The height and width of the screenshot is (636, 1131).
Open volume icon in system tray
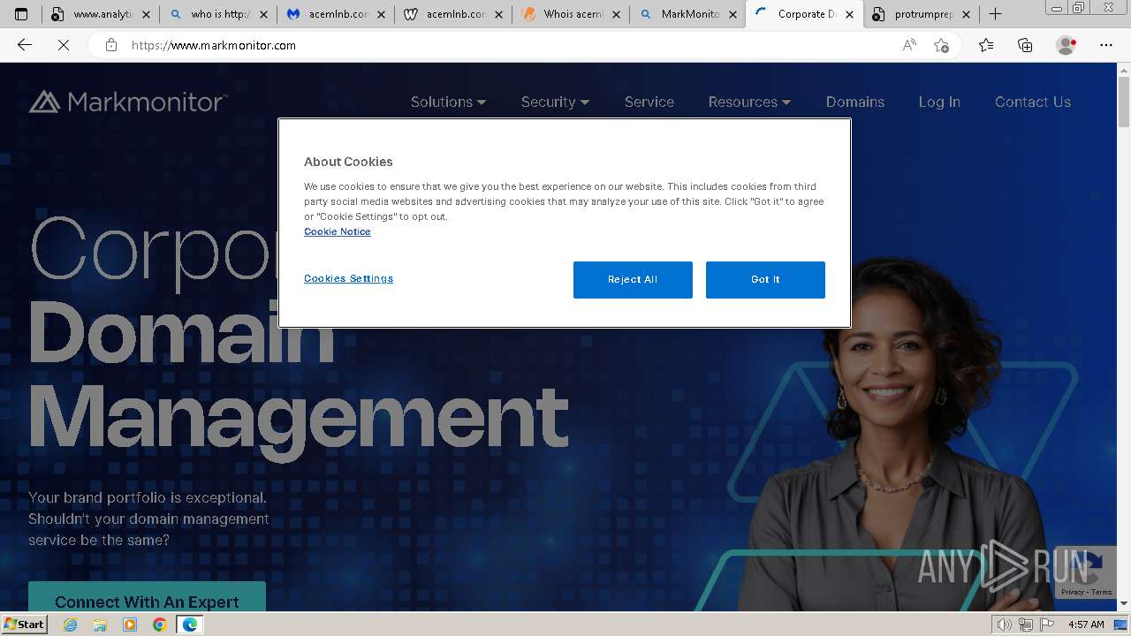coord(1005,625)
